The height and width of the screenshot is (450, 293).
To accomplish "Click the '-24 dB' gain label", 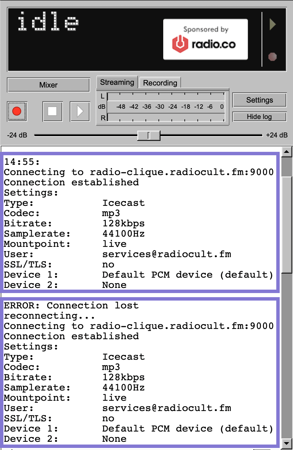I will tap(17, 135).
